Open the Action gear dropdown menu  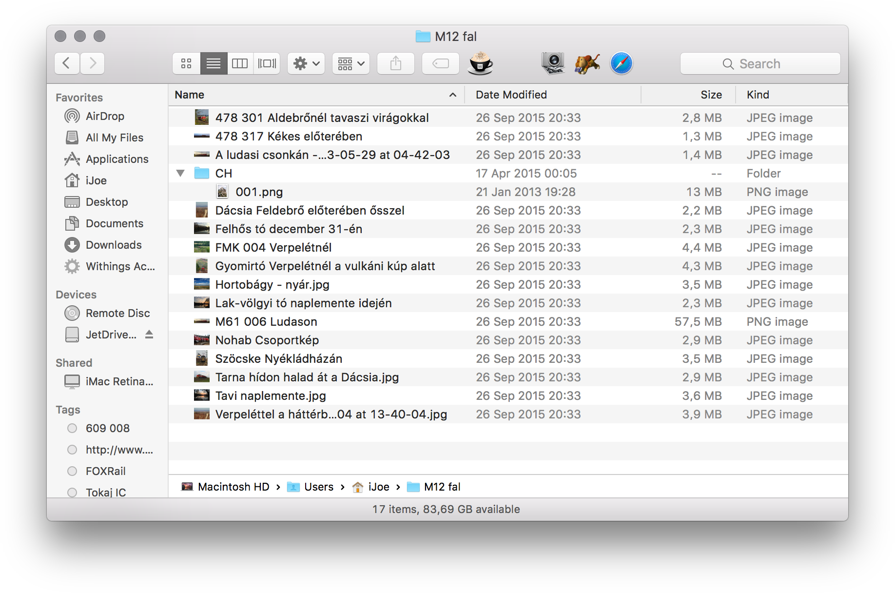tap(306, 63)
